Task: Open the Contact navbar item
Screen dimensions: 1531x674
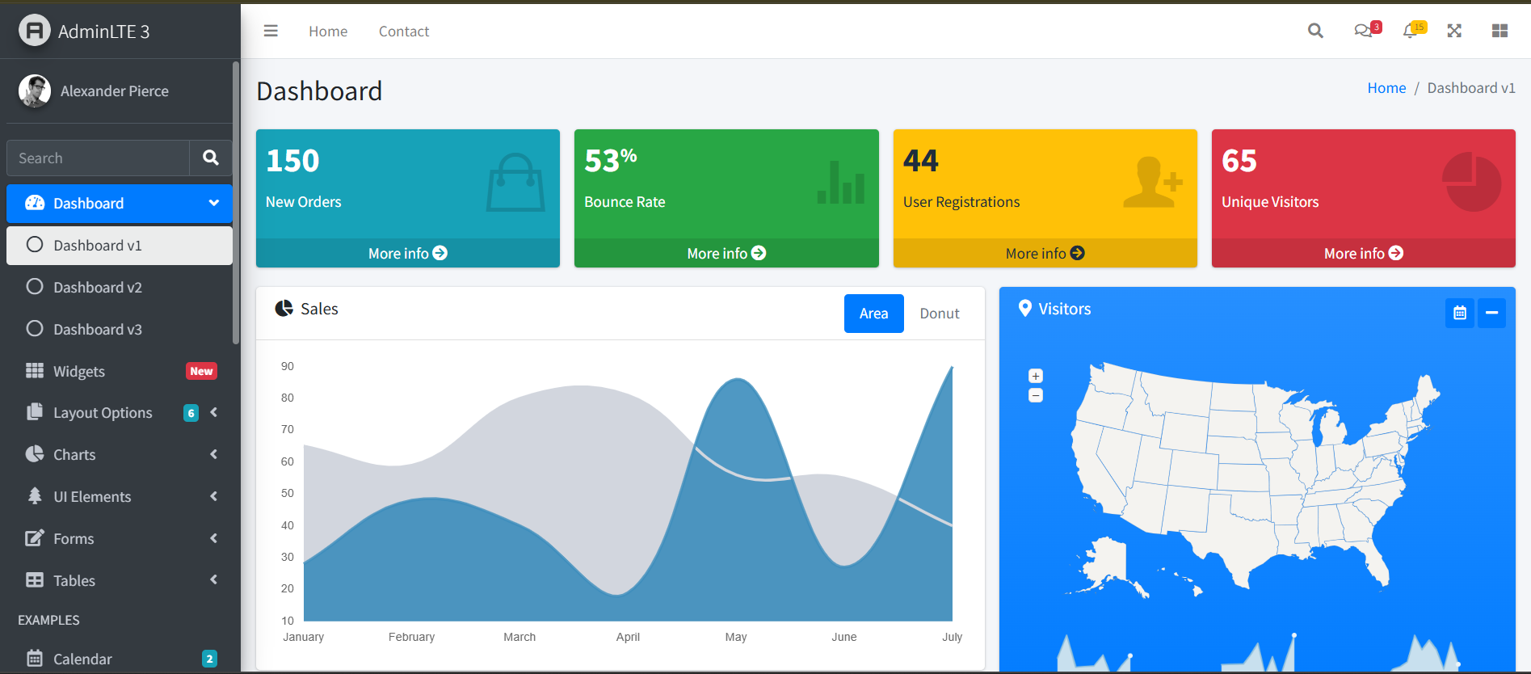Action: 404,31
